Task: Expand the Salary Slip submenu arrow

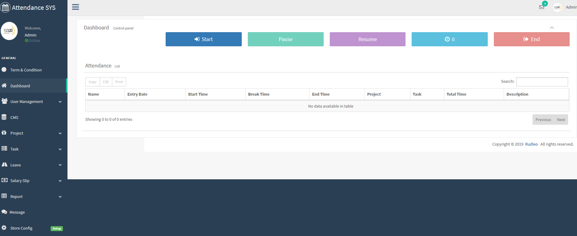Action: pos(60,181)
